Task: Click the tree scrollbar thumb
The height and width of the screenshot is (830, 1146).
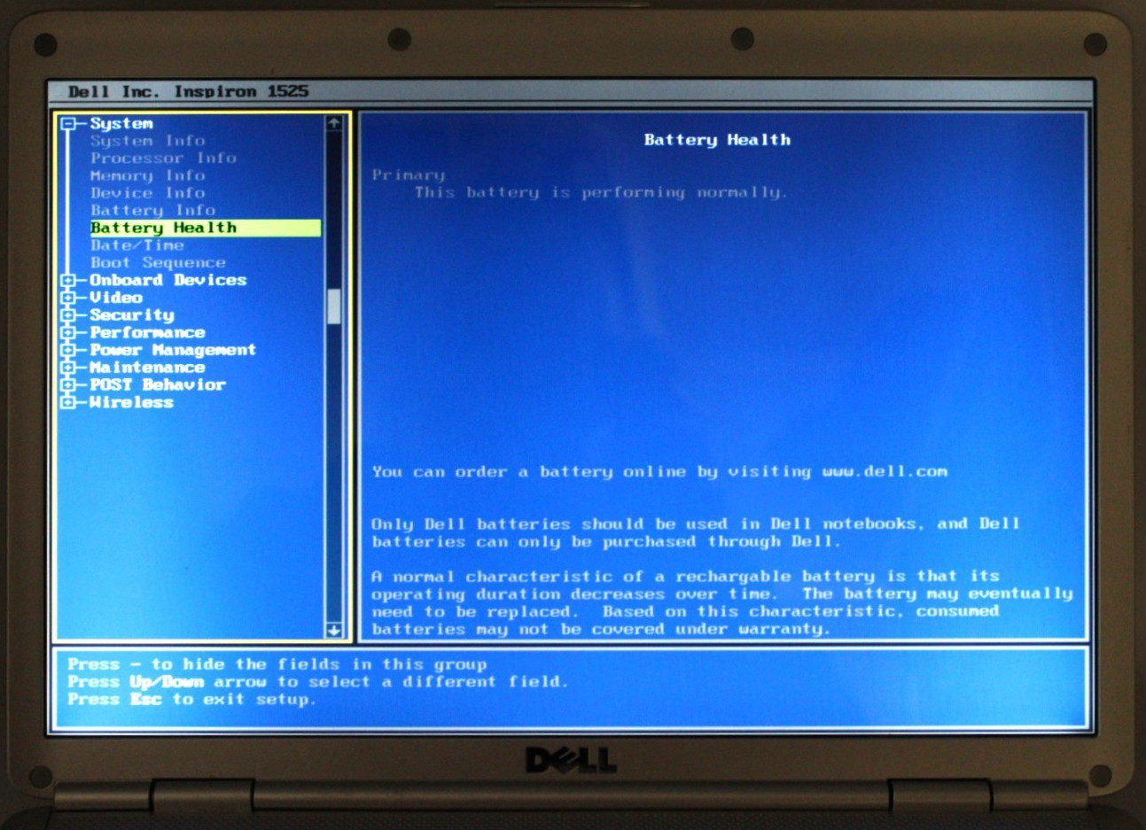Action: coord(334,306)
